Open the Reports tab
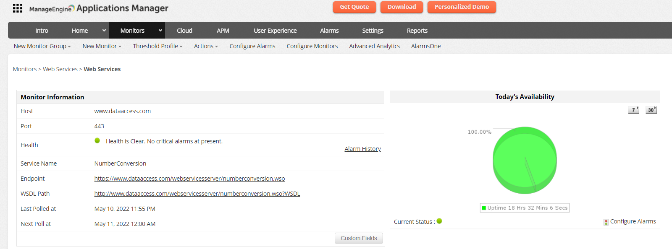 pos(417,31)
